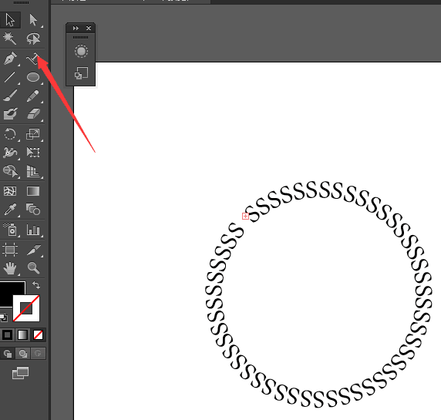Select the Pen tool
Screen dimensions: 441x420
[x=10, y=59]
